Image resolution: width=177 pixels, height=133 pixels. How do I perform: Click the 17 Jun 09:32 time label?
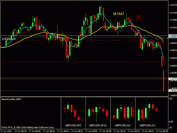click(x=148, y=131)
